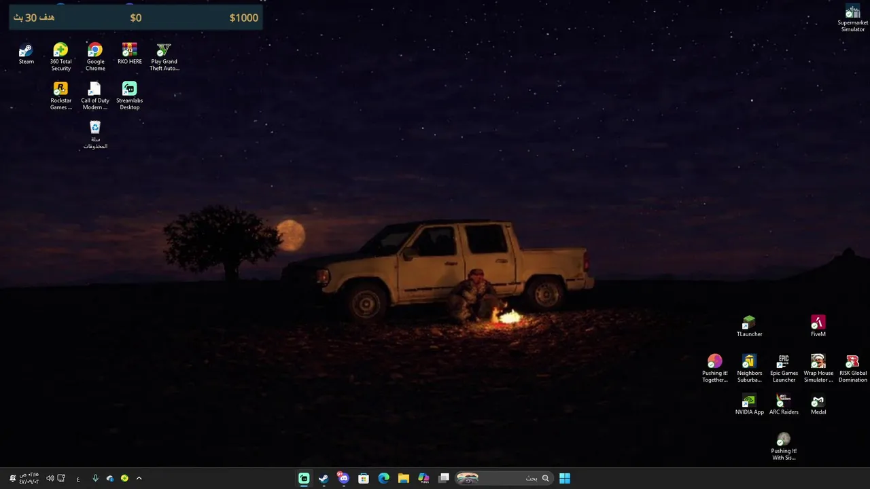
Task: Open the taskbar clock and date
Action: (x=29, y=478)
